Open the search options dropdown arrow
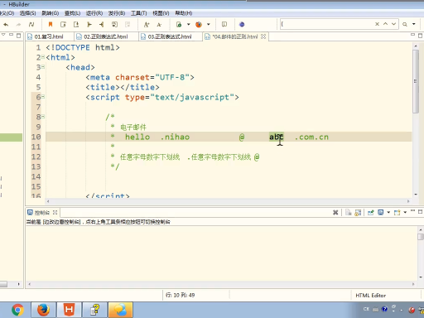Screen dimensions: 424x318 coord(414,24)
